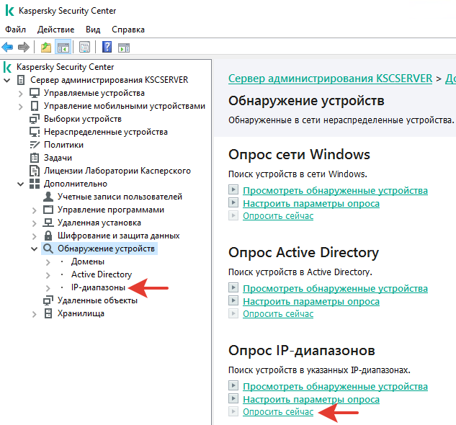The image size is (456, 425).
Task: Open Help with the question mark icon
Action: coord(107,47)
